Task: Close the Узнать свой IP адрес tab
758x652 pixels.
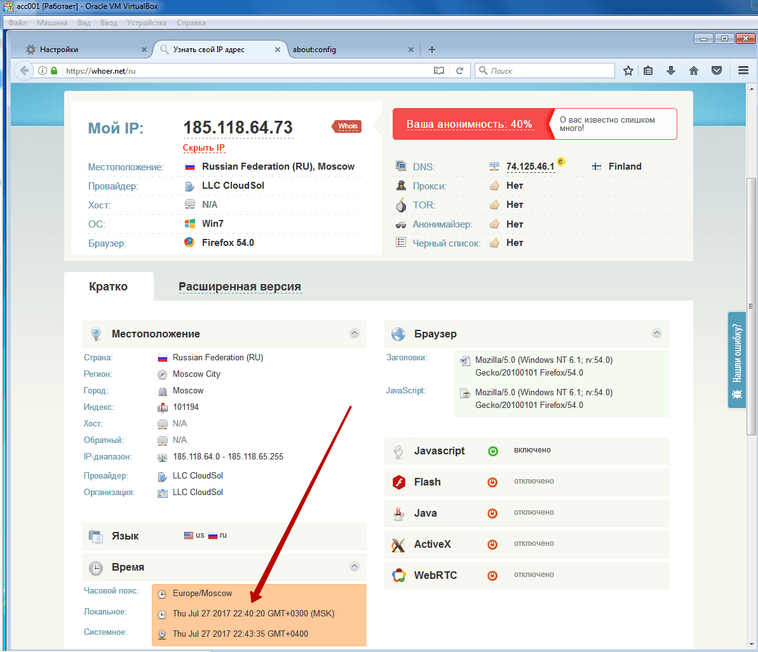Action: (x=278, y=50)
